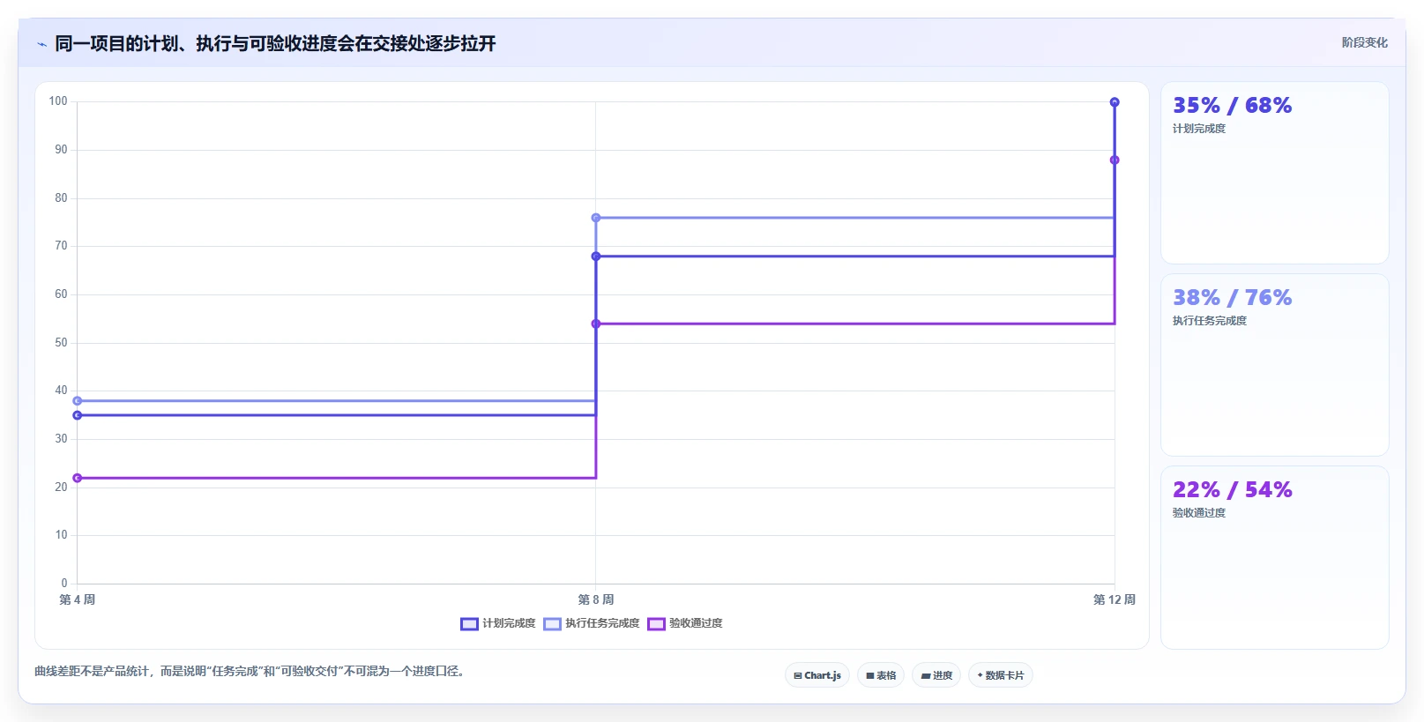Toggle 执行任务完成度 legend swatch
Image resolution: width=1424 pixels, height=722 pixels.
552,624
